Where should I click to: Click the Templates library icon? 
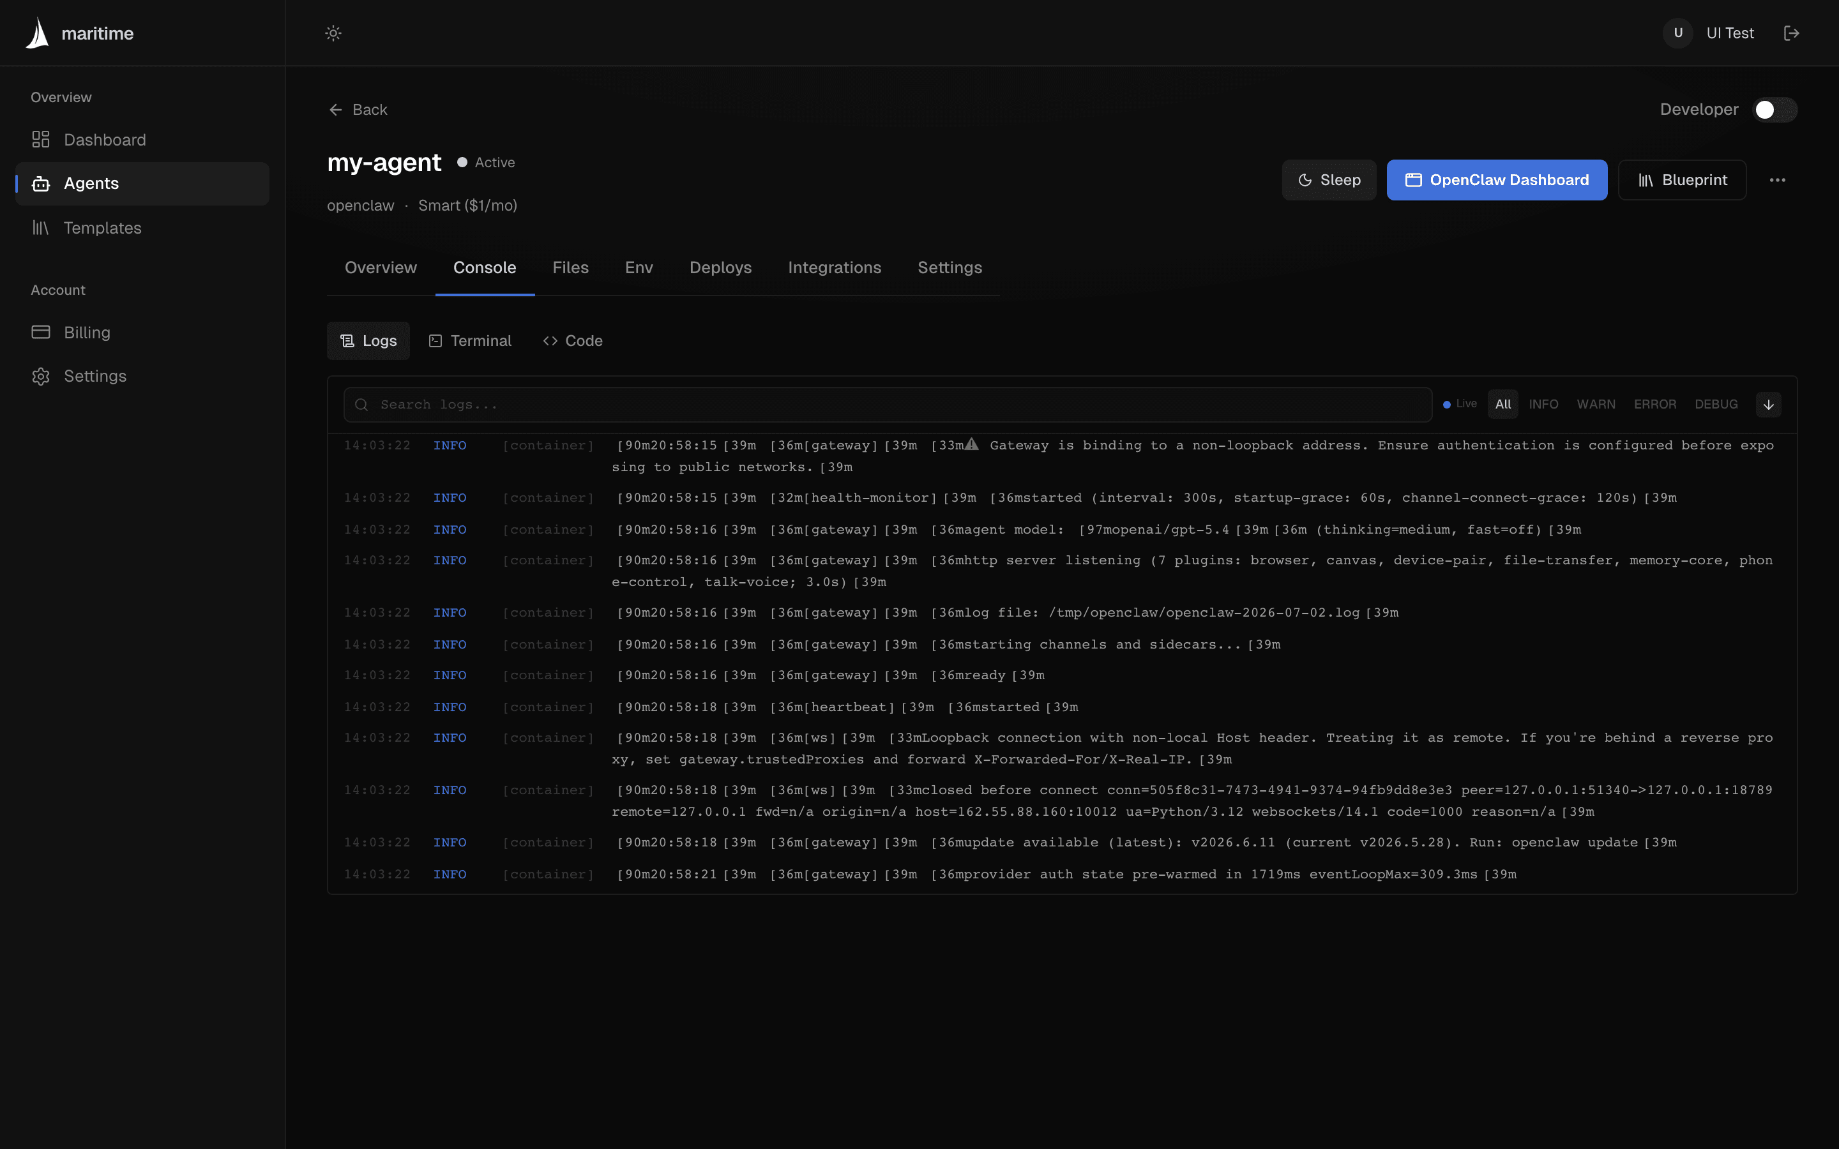[41, 227]
